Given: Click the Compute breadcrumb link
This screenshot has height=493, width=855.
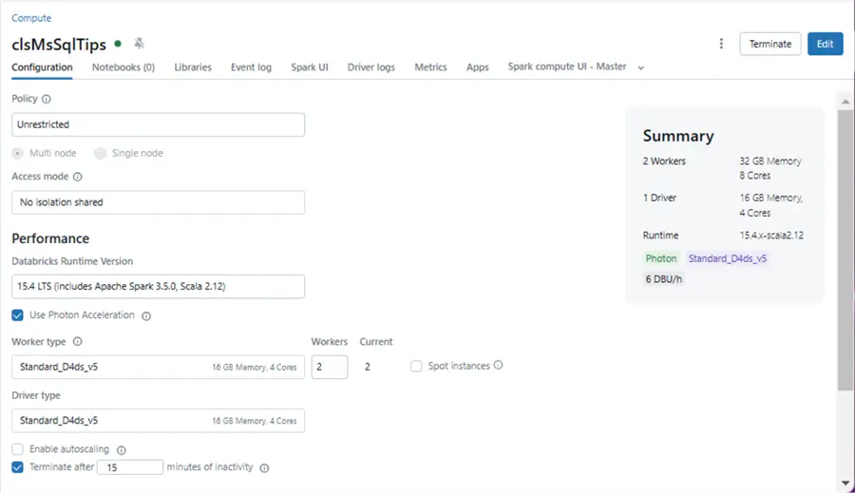Looking at the screenshot, I should coord(31,18).
